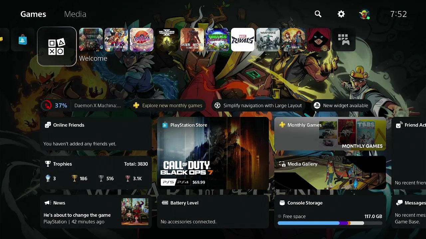Viewport: 426px width, 239px height.
Task: Click the Total: 3830 trophies text
Action: 136,164
